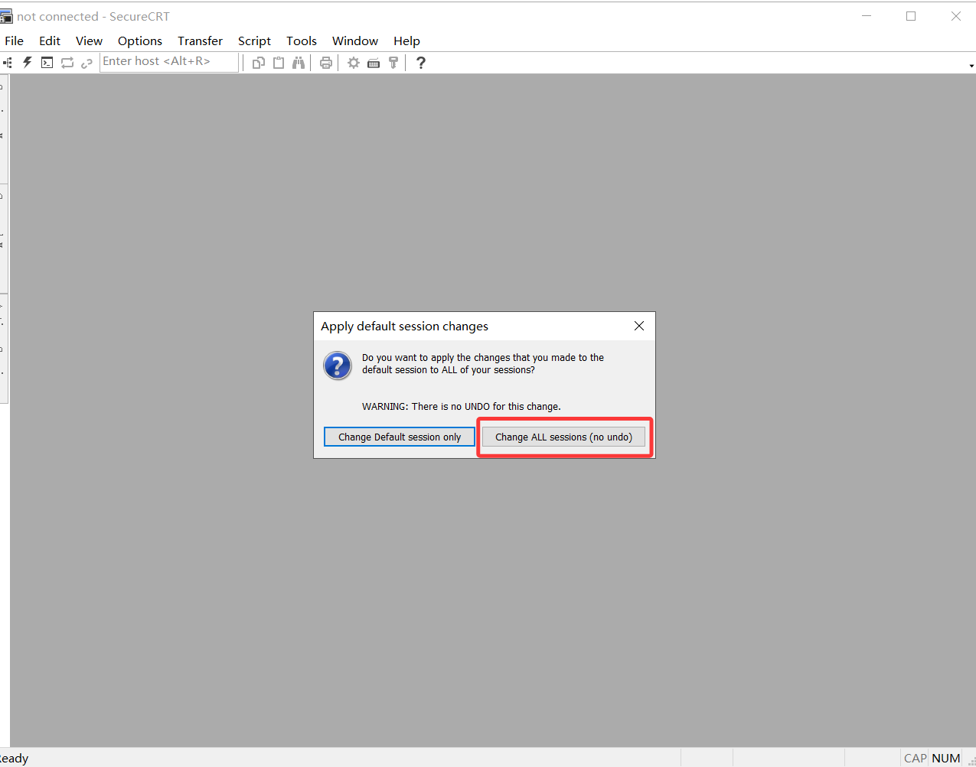Click the CAP status bar indicator
The height and width of the screenshot is (767, 976).
coord(916,758)
